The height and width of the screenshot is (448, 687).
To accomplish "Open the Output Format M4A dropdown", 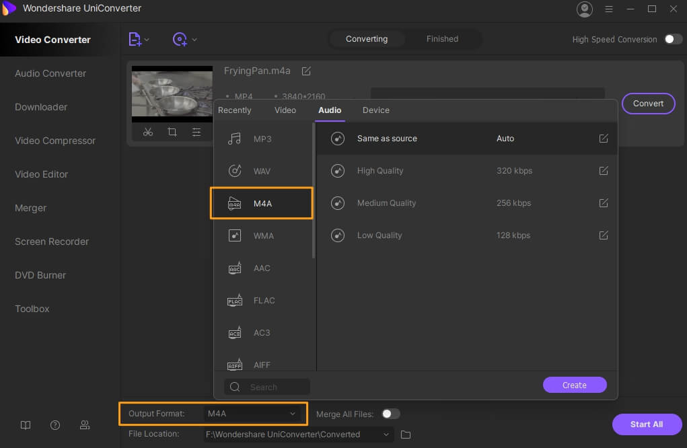I will coord(252,414).
